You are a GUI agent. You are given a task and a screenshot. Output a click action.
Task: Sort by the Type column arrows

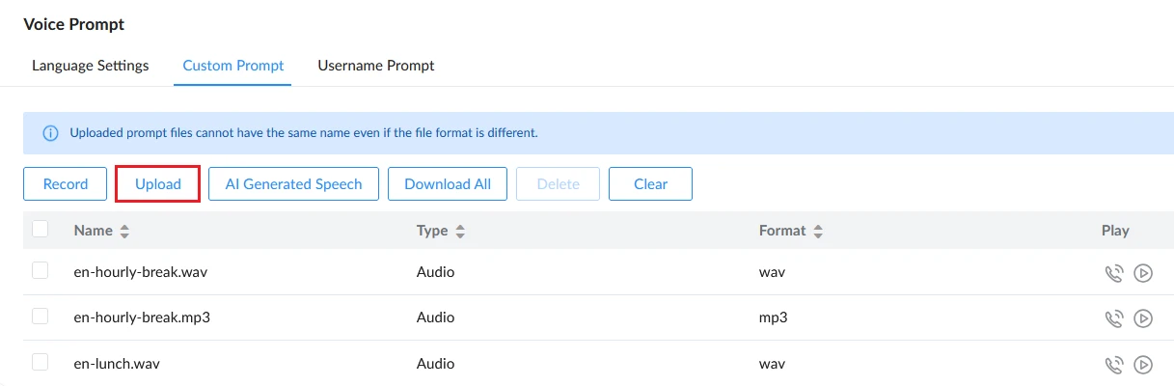click(x=460, y=232)
